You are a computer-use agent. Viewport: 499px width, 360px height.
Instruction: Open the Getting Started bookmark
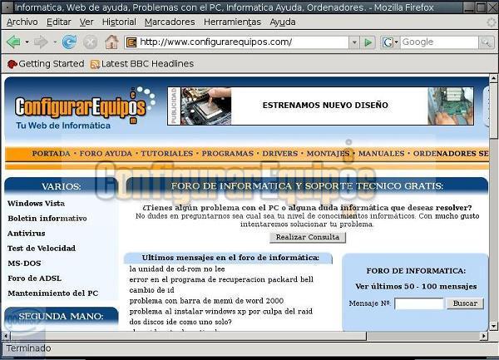pos(46,64)
